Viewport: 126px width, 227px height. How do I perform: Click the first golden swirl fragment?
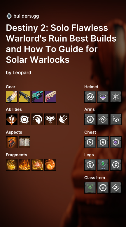pos(12,165)
